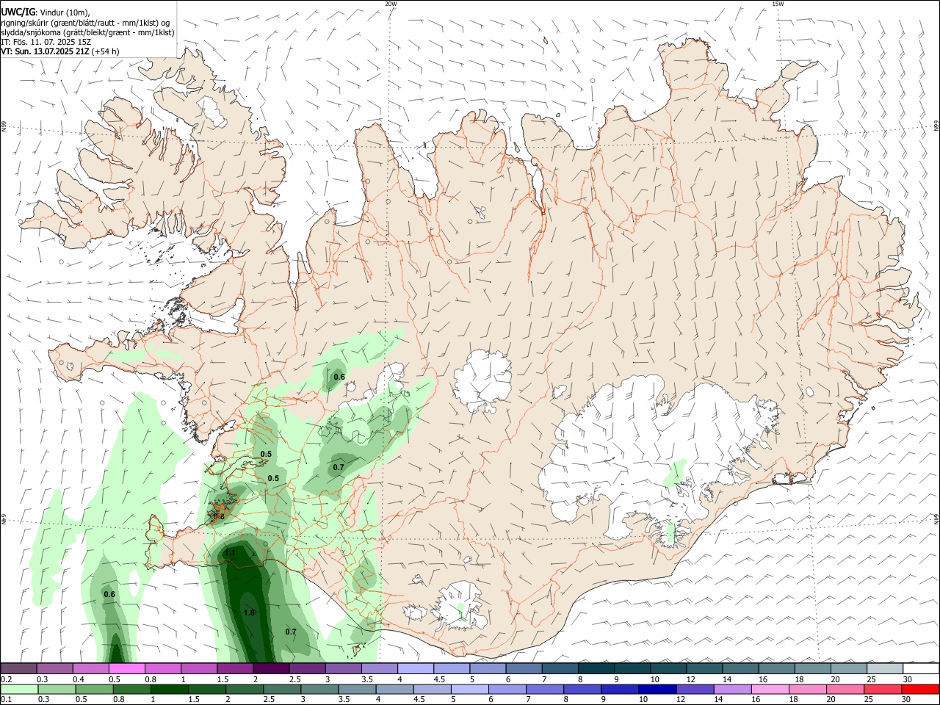Pick the slate blue 6 swatch in upper legend

(523, 668)
